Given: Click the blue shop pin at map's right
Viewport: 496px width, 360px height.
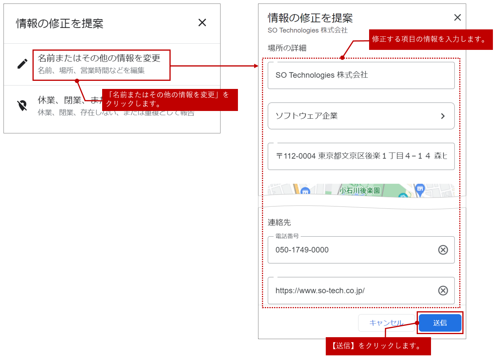Looking at the screenshot, I should [420, 189].
